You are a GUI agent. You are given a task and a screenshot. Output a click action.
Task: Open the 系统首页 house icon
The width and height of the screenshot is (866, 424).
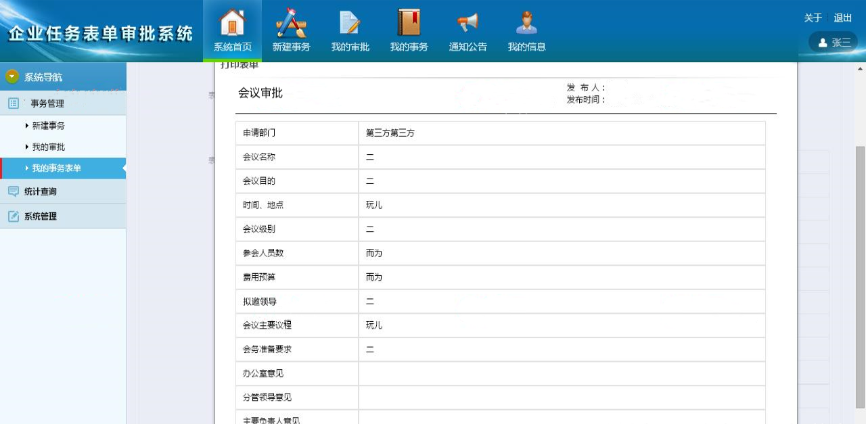point(232,22)
